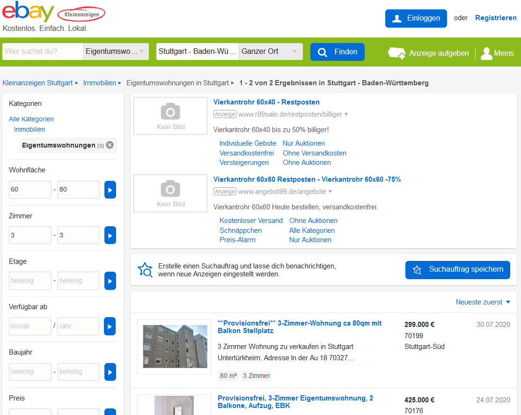Remove the Eigentumswohnungen category filter
Image resolution: width=521 pixels, height=415 pixels.
[x=110, y=145]
